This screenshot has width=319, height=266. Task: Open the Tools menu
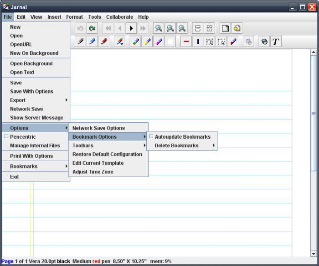point(95,17)
